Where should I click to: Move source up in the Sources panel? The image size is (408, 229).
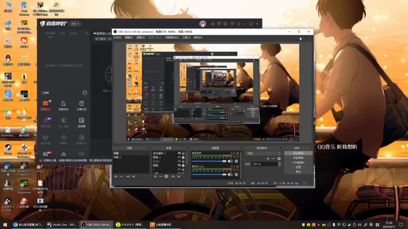(x=173, y=177)
